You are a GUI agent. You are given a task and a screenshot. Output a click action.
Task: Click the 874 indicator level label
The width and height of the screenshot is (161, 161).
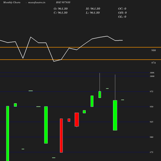click(154, 63)
